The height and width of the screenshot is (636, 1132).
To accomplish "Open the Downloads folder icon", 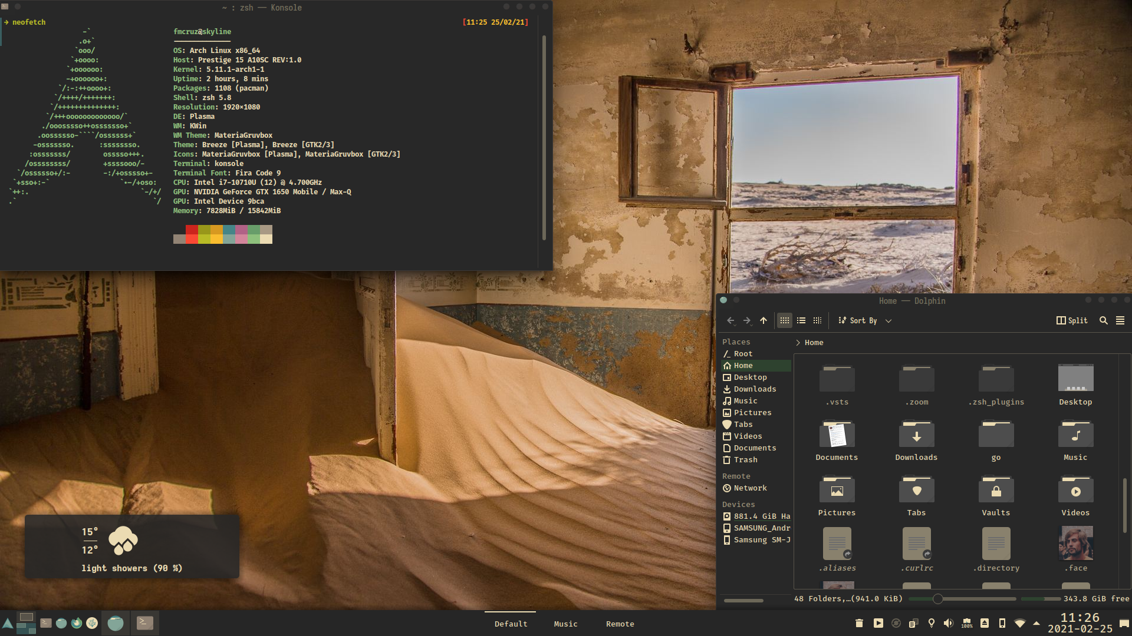I will (916, 436).
